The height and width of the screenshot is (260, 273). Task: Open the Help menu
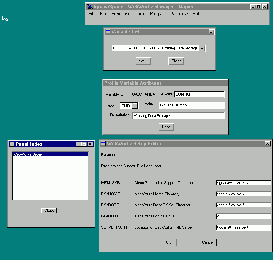click(197, 14)
